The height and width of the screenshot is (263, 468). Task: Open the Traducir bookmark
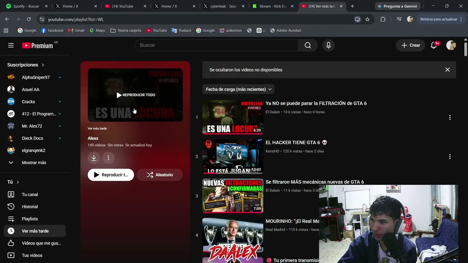click(x=182, y=31)
